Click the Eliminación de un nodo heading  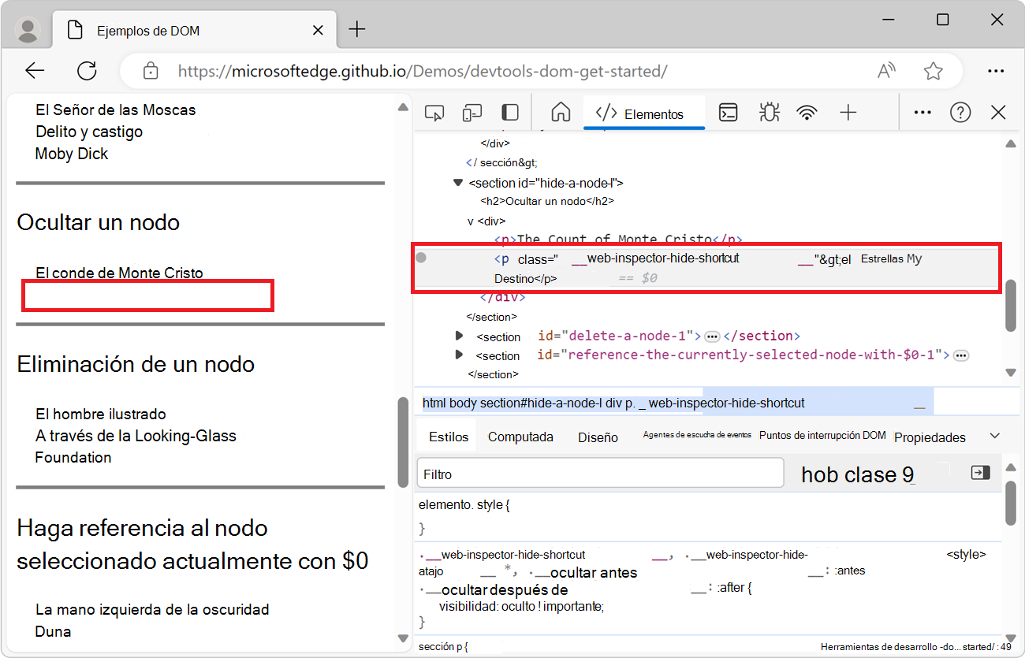point(136,364)
